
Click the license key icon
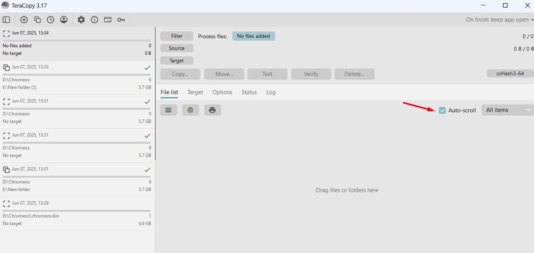click(x=121, y=20)
